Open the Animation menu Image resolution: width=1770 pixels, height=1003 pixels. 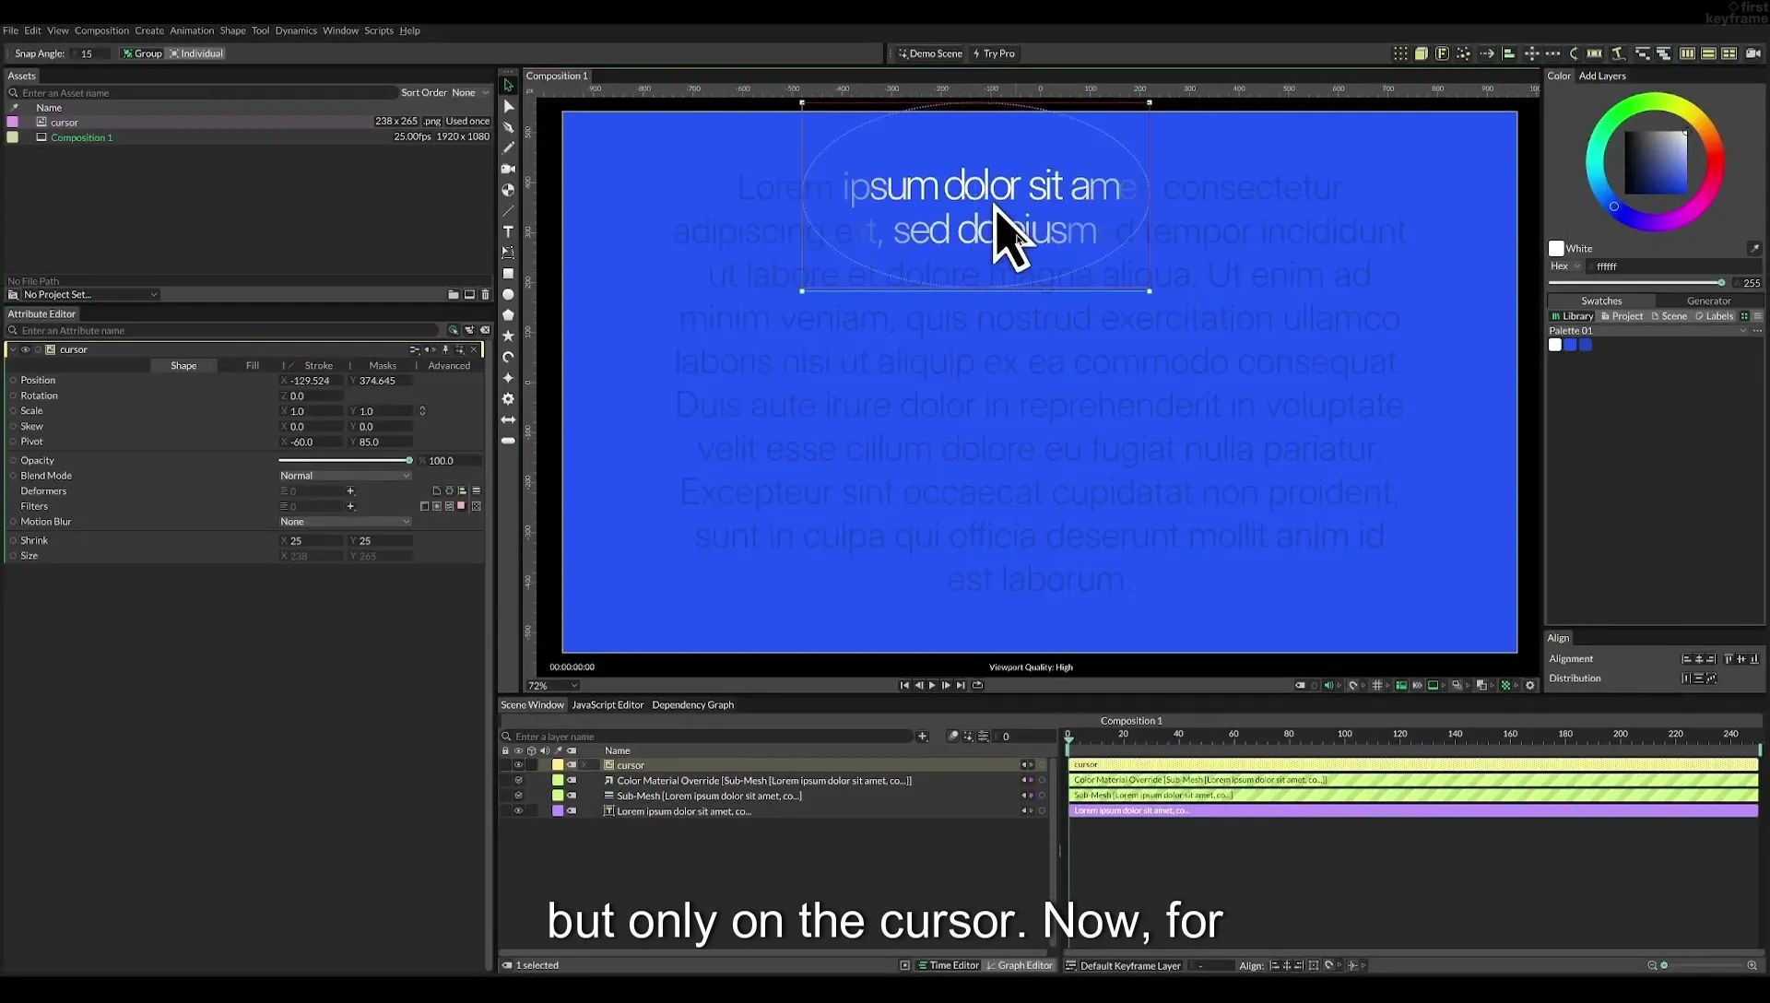[192, 30]
